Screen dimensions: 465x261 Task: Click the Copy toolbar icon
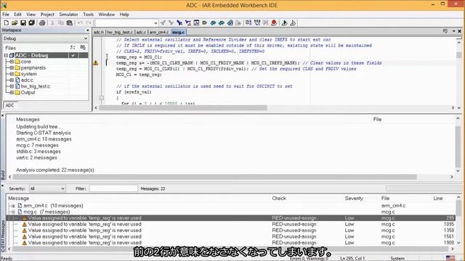pos(61,22)
